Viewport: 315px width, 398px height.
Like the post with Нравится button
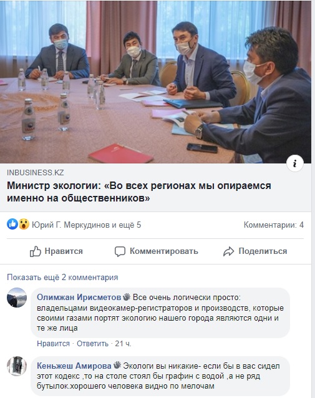[x=56, y=251]
